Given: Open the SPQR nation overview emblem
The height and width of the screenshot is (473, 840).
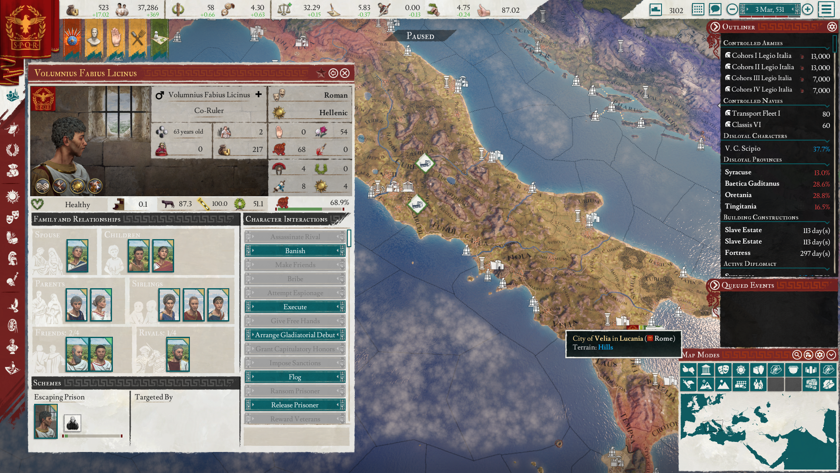Looking at the screenshot, I should tap(25, 28).
